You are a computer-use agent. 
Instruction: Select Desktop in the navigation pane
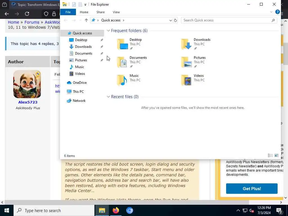(81, 40)
